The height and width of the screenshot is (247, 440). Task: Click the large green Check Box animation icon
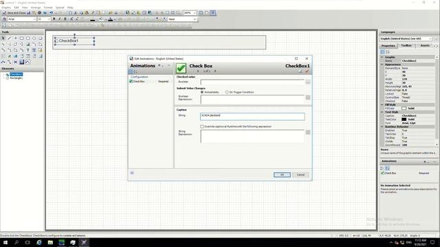pos(181,69)
